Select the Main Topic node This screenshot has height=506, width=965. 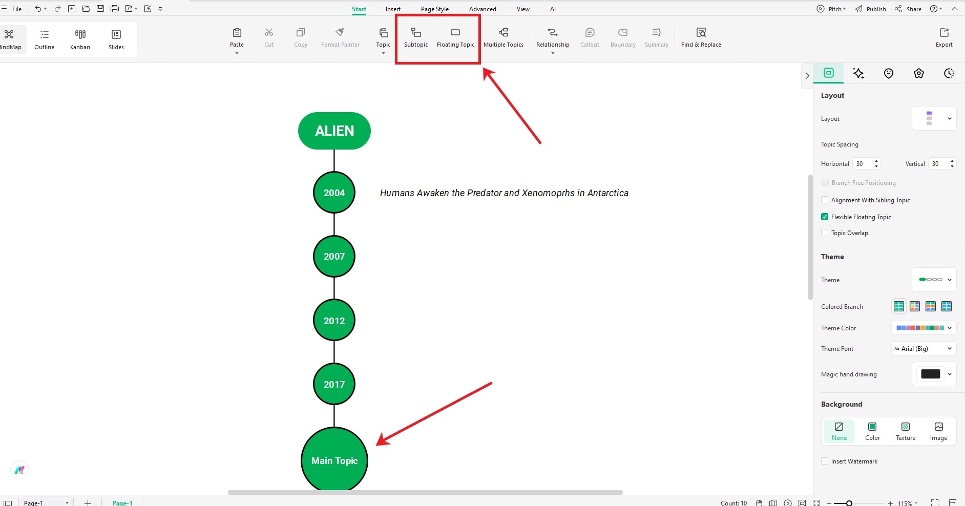coord(334,460)
